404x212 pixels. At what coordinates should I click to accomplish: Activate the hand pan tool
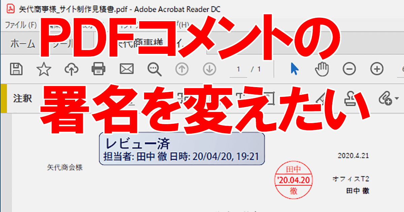click(x=322, y=69)
